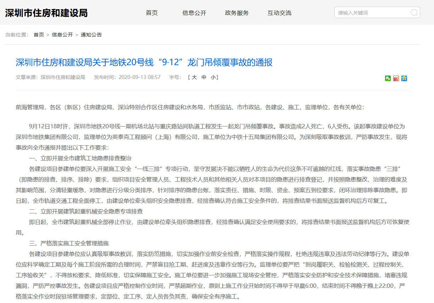
Task: Click the article source 深圳市住房和建设局 text
Action: [63, 77]
